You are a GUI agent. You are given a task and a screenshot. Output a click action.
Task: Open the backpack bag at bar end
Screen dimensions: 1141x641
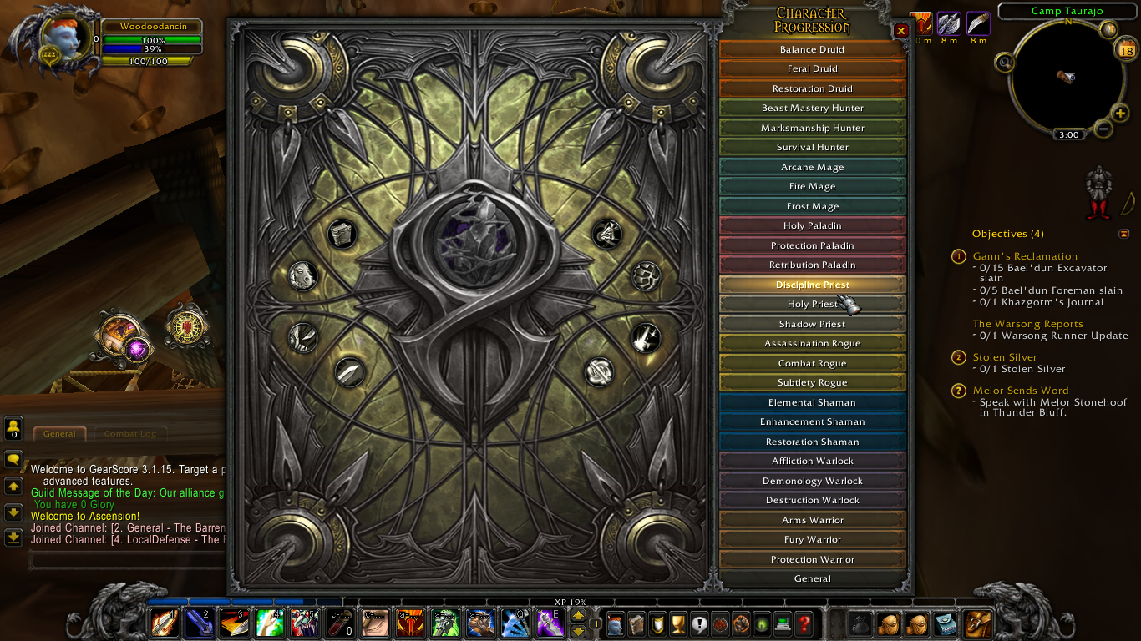click(x=977, y=623)
